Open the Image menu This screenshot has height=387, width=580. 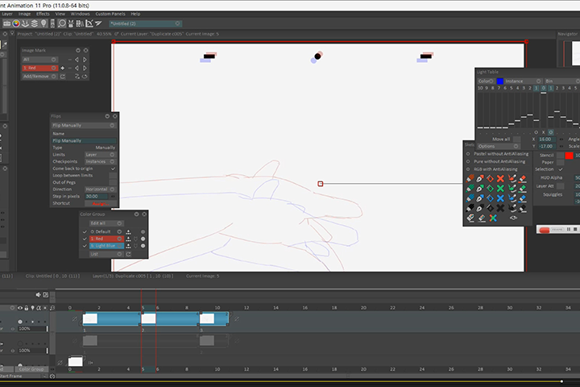24,14
